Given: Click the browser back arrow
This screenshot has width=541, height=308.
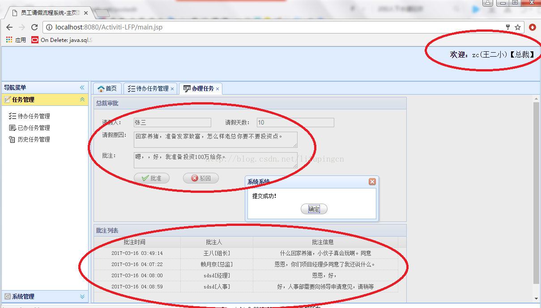Looking at the screenshot, I should coord(9,27).
